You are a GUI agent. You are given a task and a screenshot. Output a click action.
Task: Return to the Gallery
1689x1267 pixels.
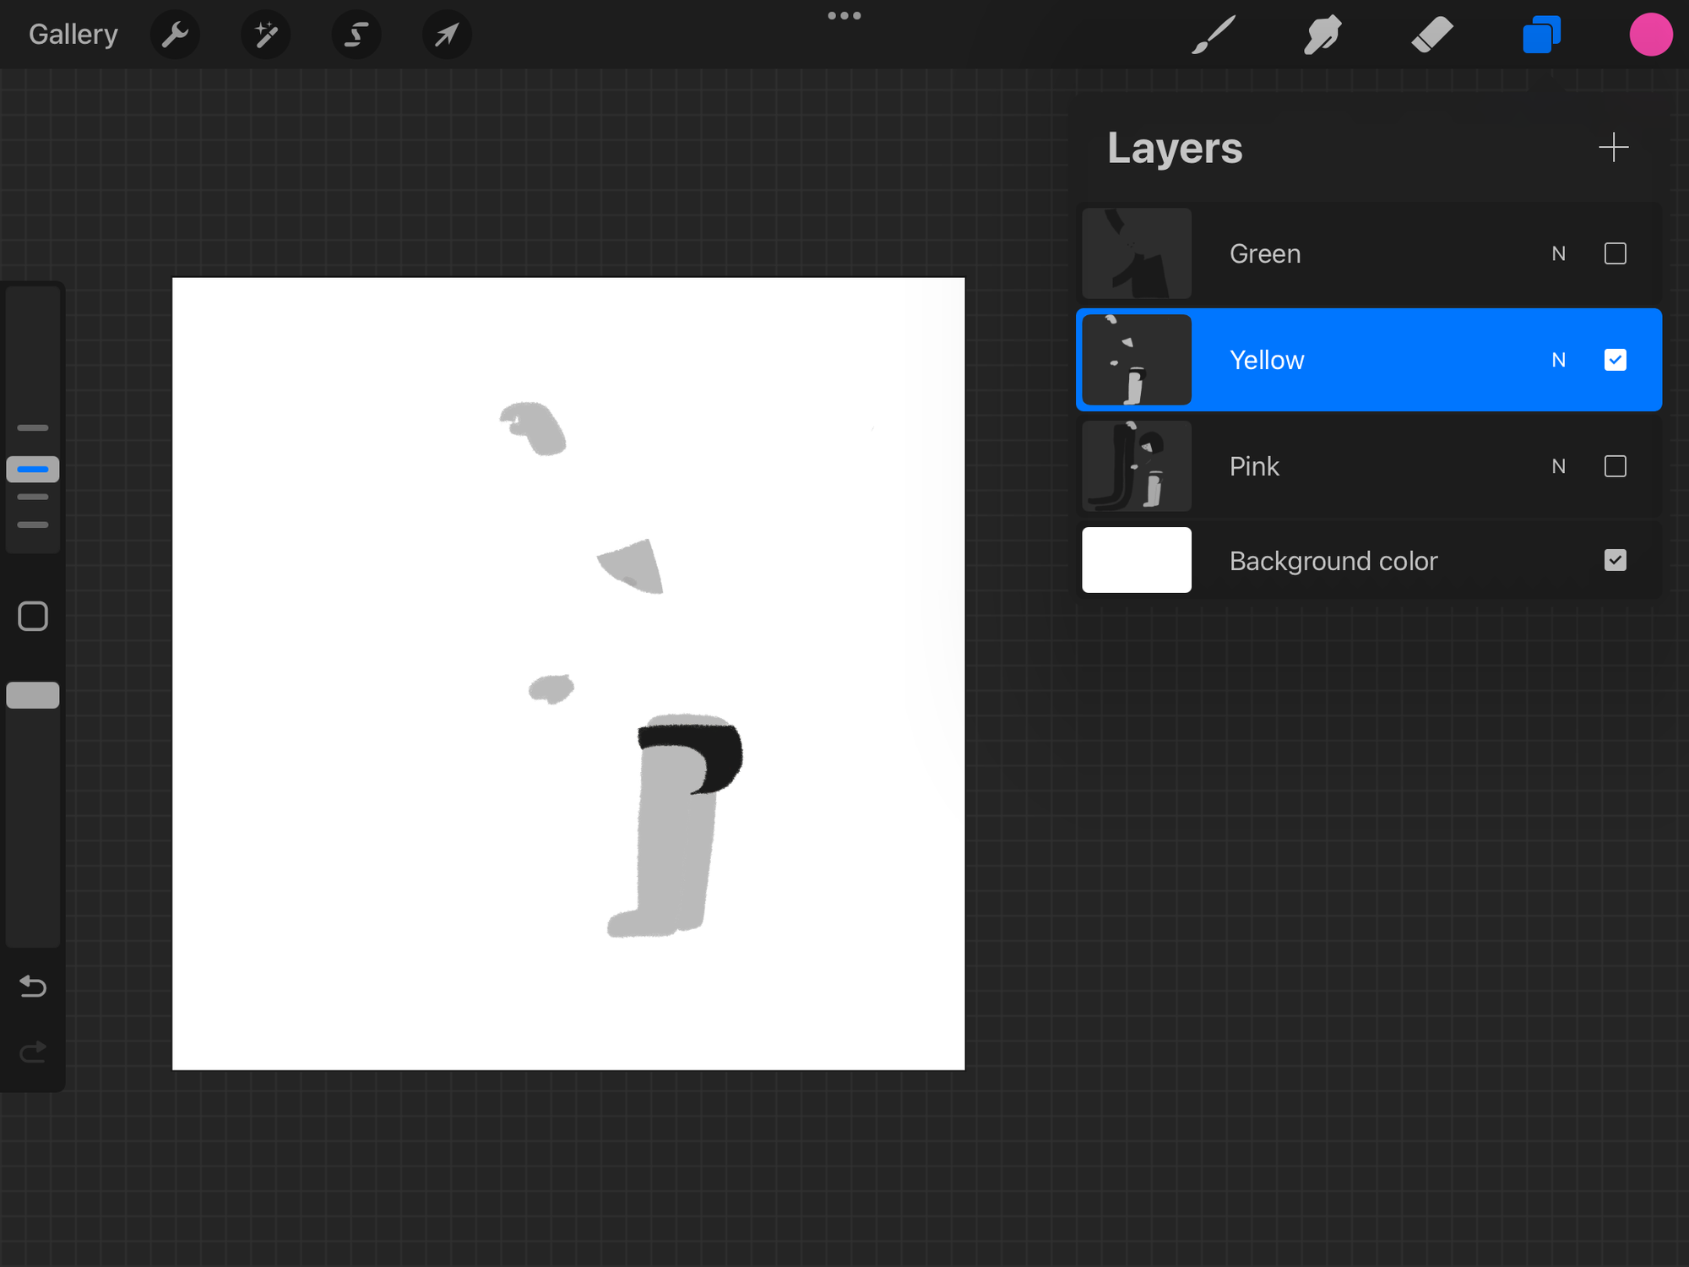(x=73, y=35)
